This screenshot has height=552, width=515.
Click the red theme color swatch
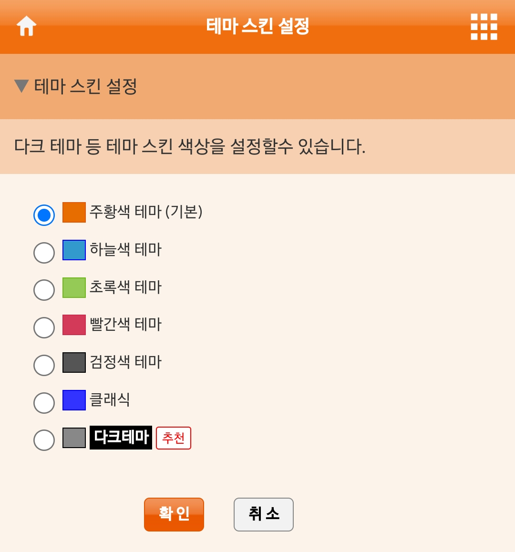click(x=74, y=325)
